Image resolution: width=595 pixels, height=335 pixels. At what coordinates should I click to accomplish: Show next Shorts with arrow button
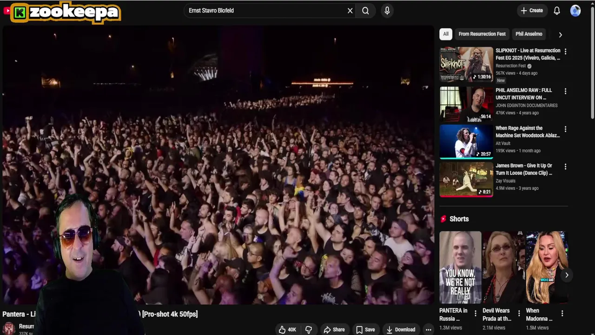567,275
